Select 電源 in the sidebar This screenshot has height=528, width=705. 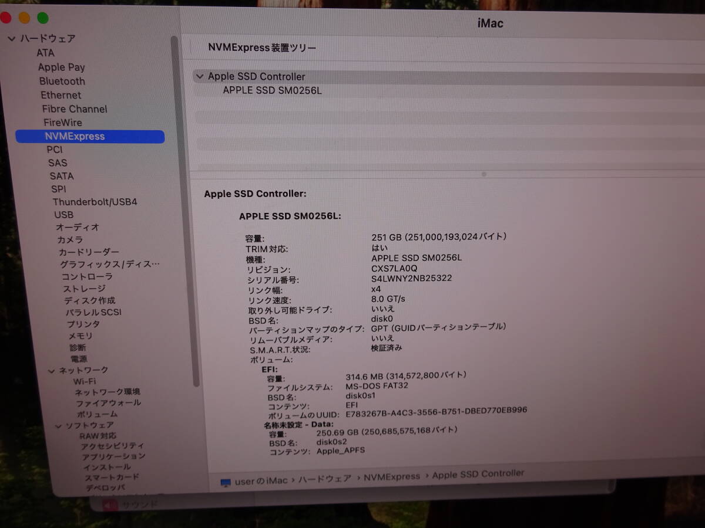point(79,359)
